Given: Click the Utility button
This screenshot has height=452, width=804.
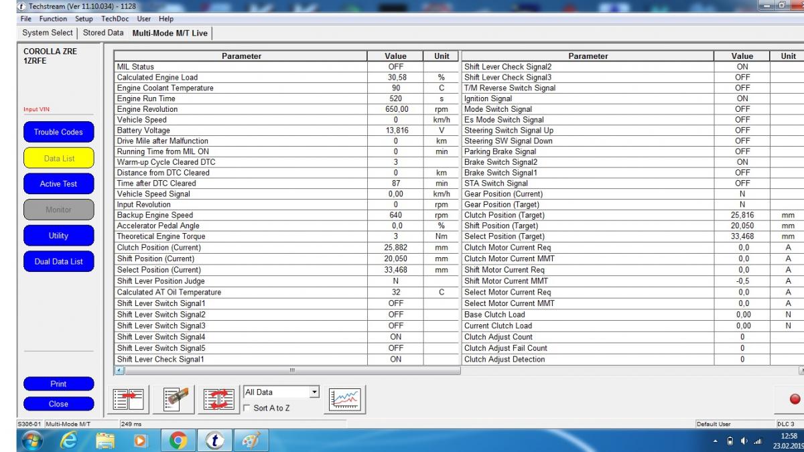Looking at the screenshot, I should (58, 236).
